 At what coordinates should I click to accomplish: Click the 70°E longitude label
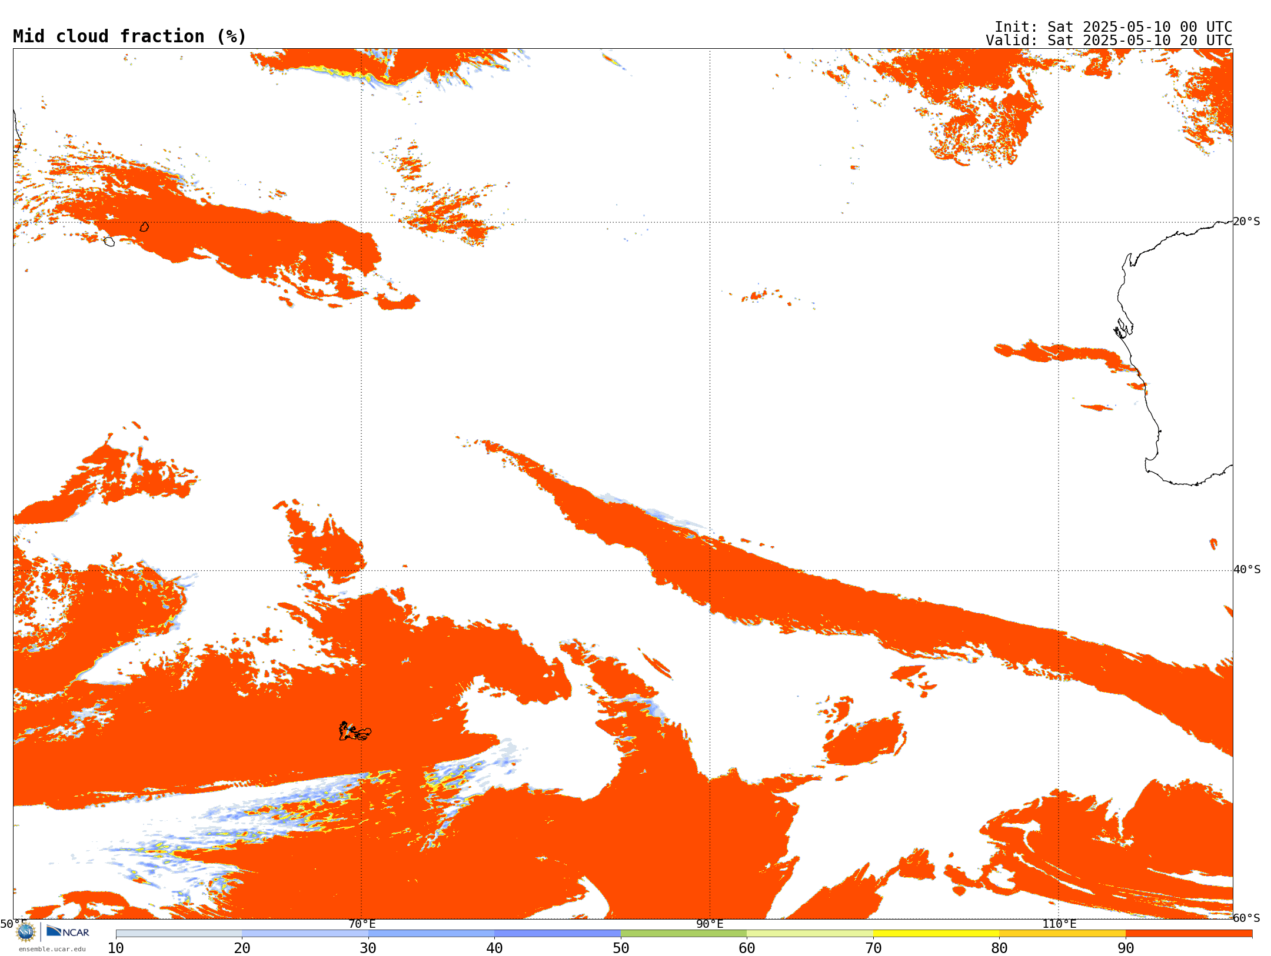(x=362, y=924)
